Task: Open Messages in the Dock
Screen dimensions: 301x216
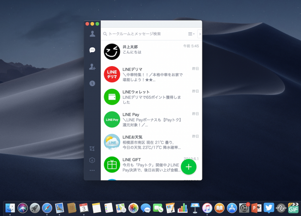Action: pos(146,208)
